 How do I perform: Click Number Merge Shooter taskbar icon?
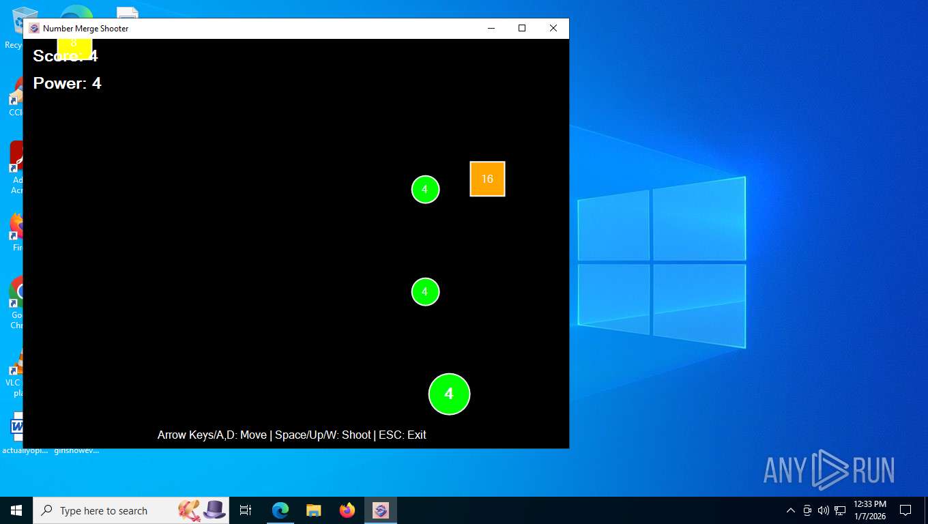pyautogui.click(x=381, y=510)
